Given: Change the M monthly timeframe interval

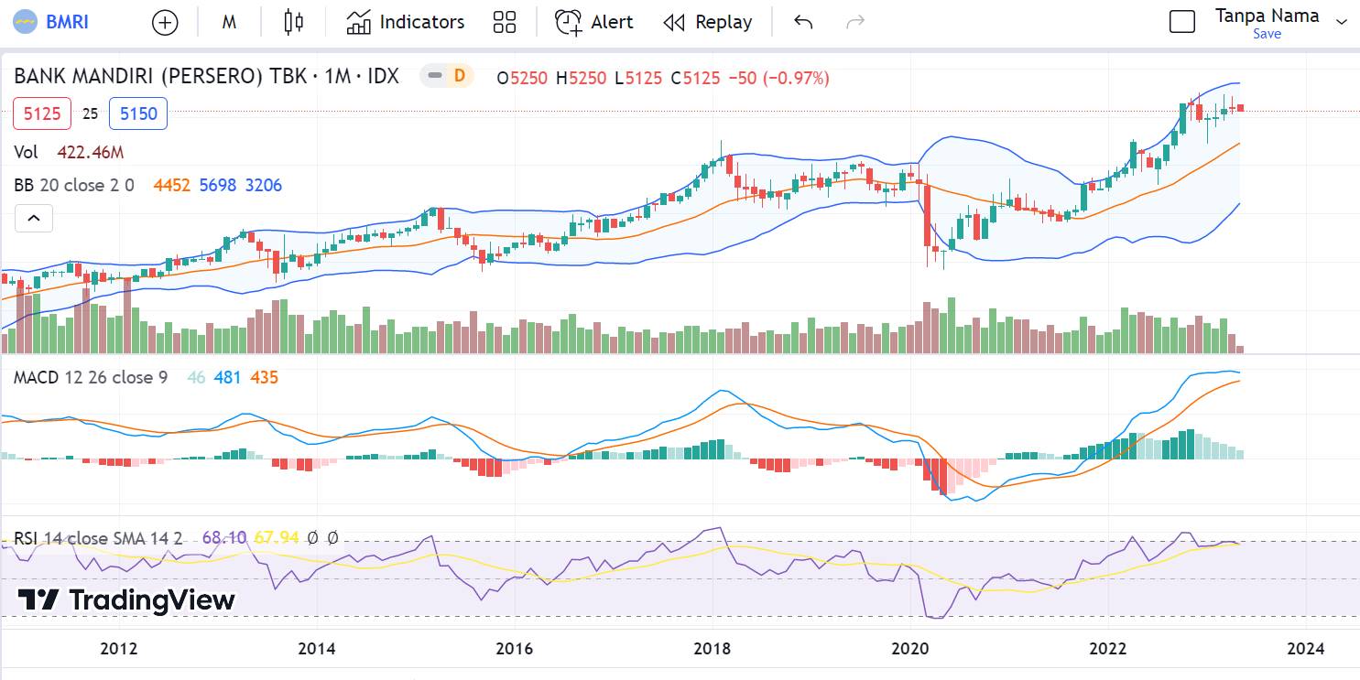Looking at the screenshot, I should (229, 22).
